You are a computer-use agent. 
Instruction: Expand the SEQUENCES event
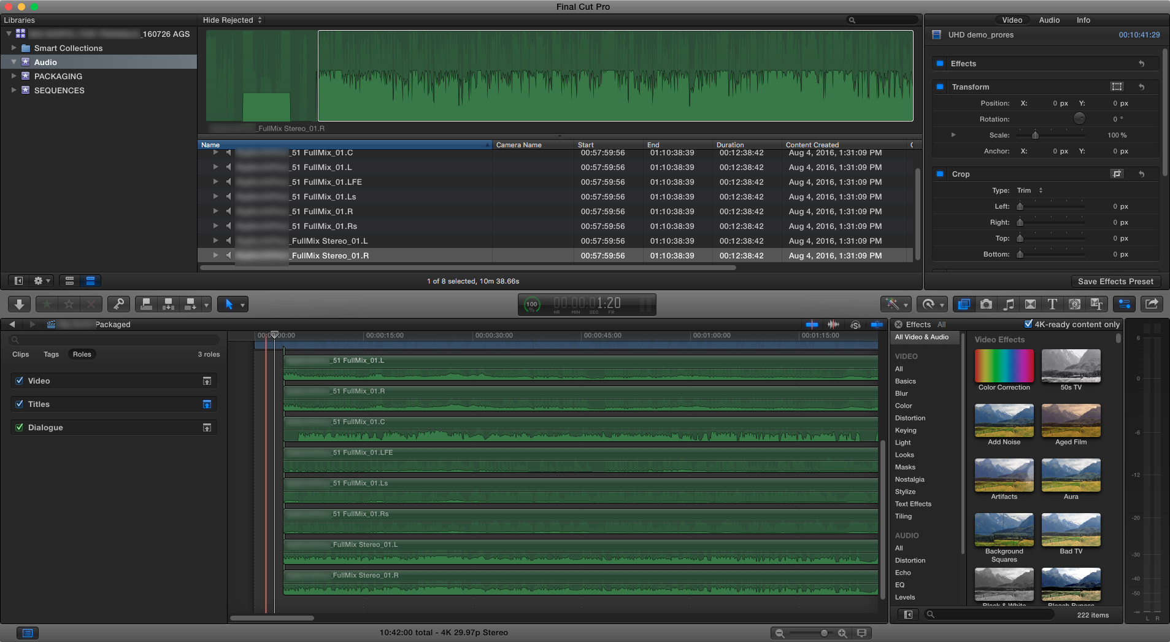point(13,90)
